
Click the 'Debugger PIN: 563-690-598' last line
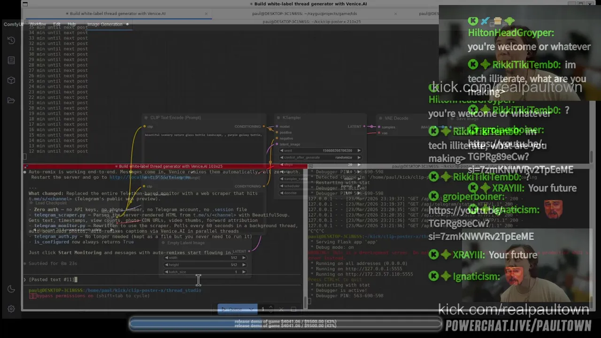pos(347,296)
